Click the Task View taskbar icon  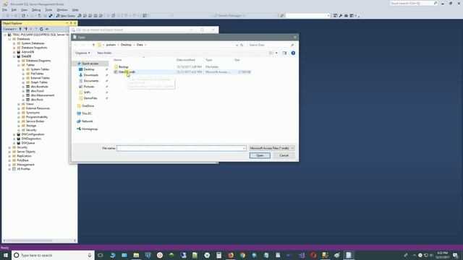click(x=101, y=255)
